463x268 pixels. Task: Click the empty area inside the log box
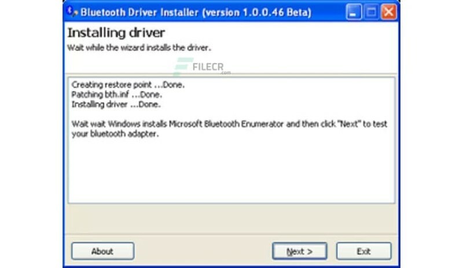coord(231,174)
